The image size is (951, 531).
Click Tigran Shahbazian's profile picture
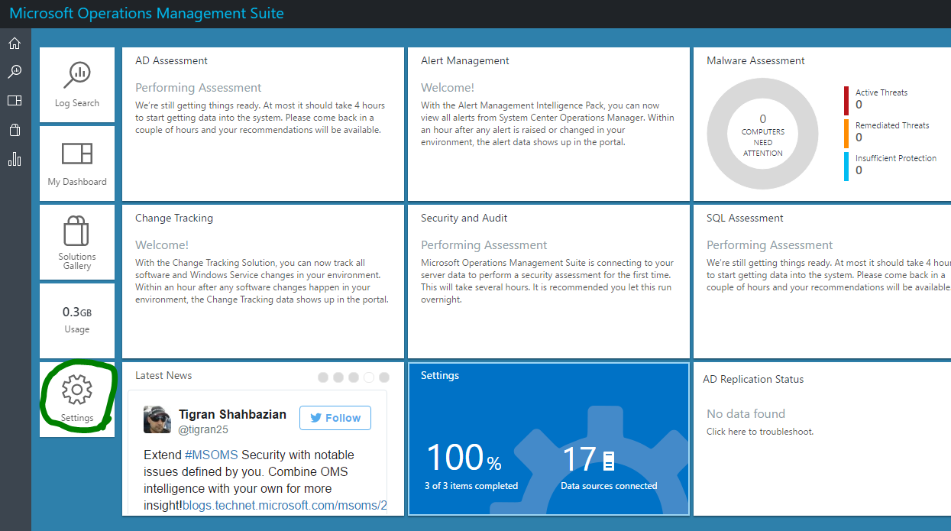[157, 419]
